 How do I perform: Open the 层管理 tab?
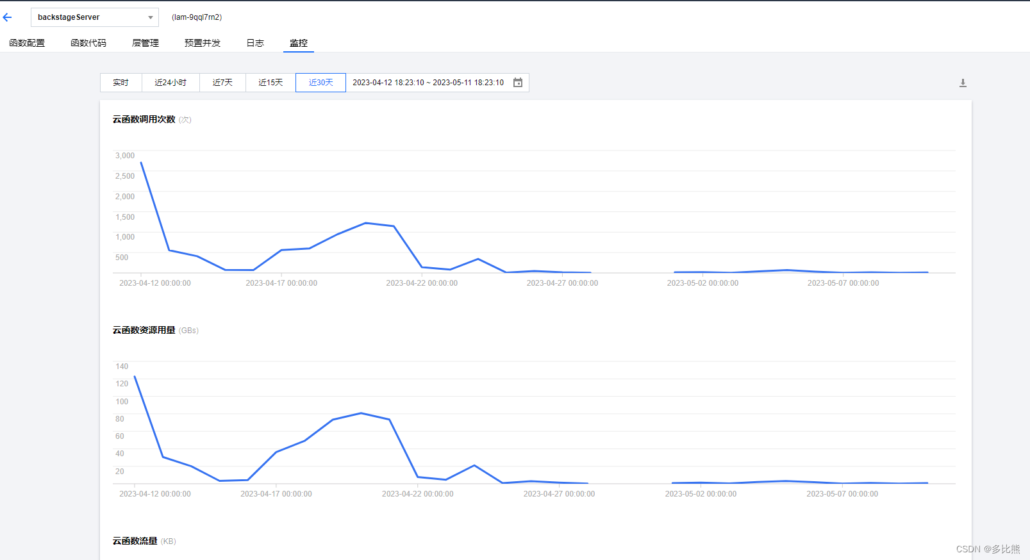[x=145, y=43]
